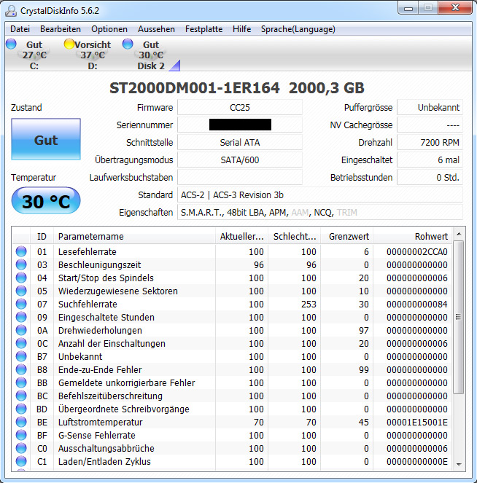This screenshot has height=483, width=477.
Task: Sort by ID column header
Action: (x=42, y=236)
